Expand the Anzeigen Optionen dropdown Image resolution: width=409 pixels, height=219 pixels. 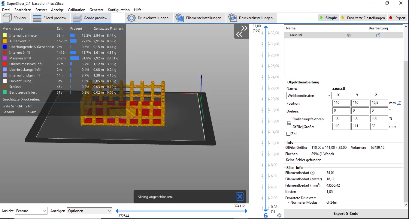coord(89,211)
